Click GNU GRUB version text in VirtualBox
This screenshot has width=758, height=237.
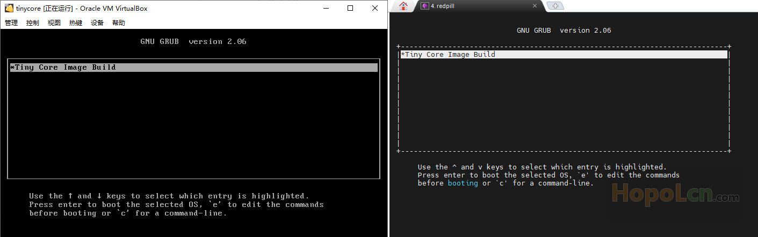click(x=193, y=41)
